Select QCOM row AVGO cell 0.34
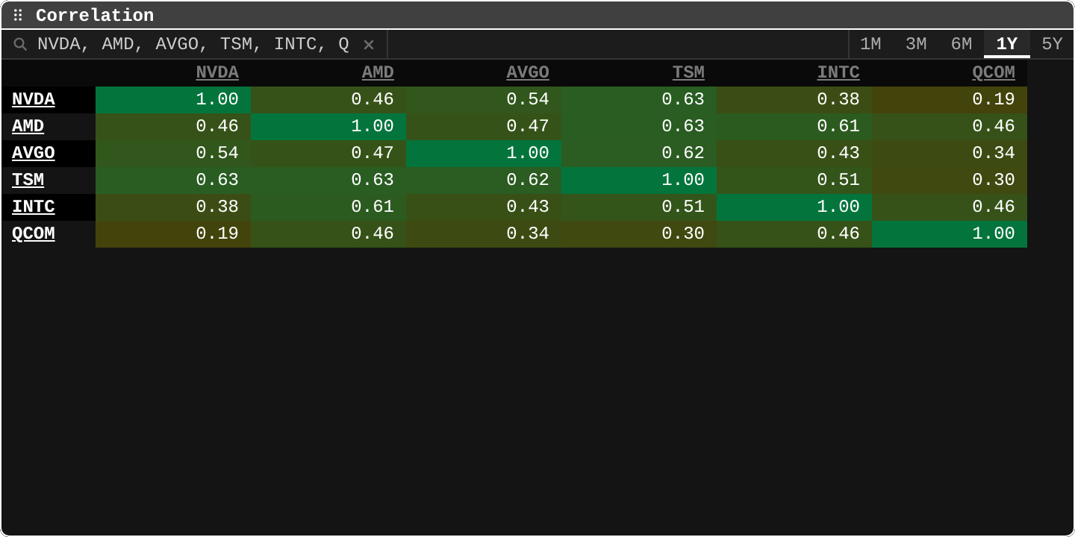 484,234
